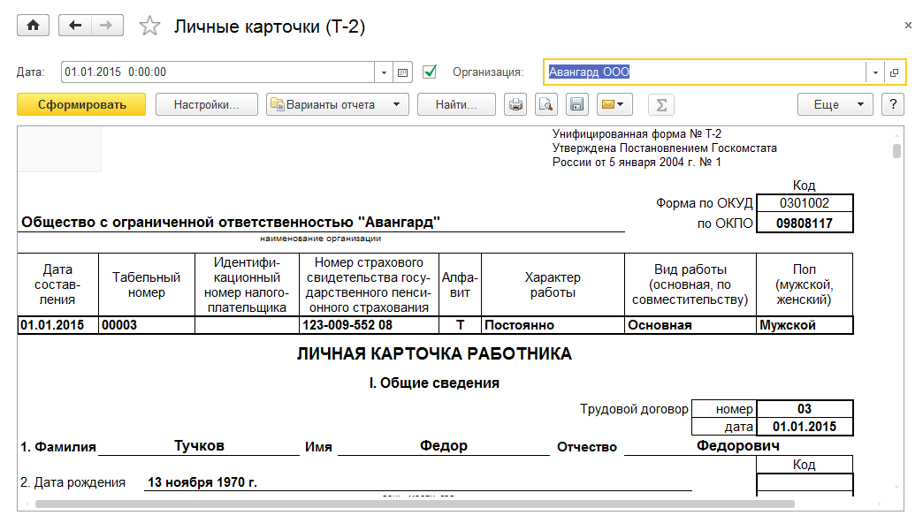Image resolution: width=923 pixels, height=523 pixels.
Task: Expand the date field dropdown arrow
Action: 384,72
